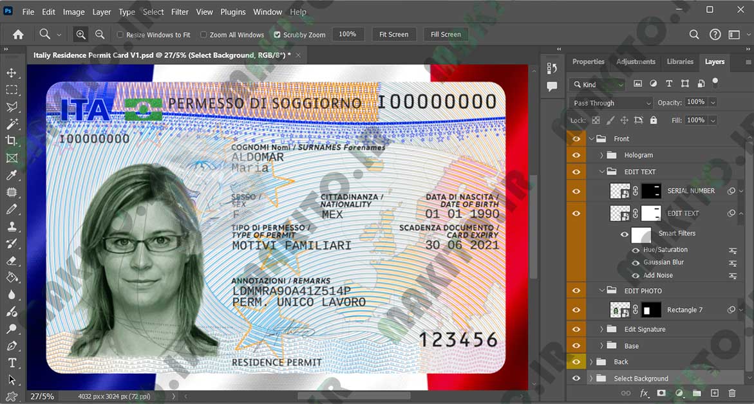
Task: Toggle the Gaussian Blur filter eye
Action: tap(636, 262)
